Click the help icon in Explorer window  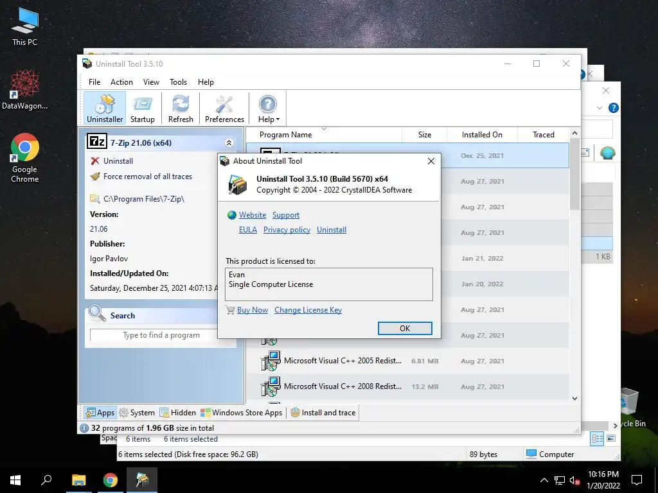pos(614,108)
